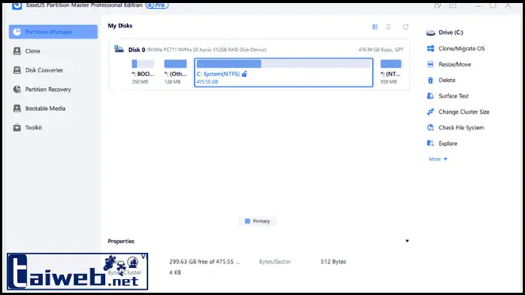The height and width of the screenshot is (295, 525).
Task: Open Bootable Media section
Action: (45, 108)
